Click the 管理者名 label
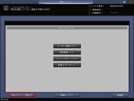Viewport: 134px width, 101px height. click(96, 10)
